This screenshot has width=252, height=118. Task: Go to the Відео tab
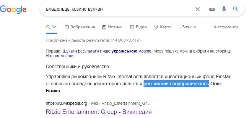(138, 27)
